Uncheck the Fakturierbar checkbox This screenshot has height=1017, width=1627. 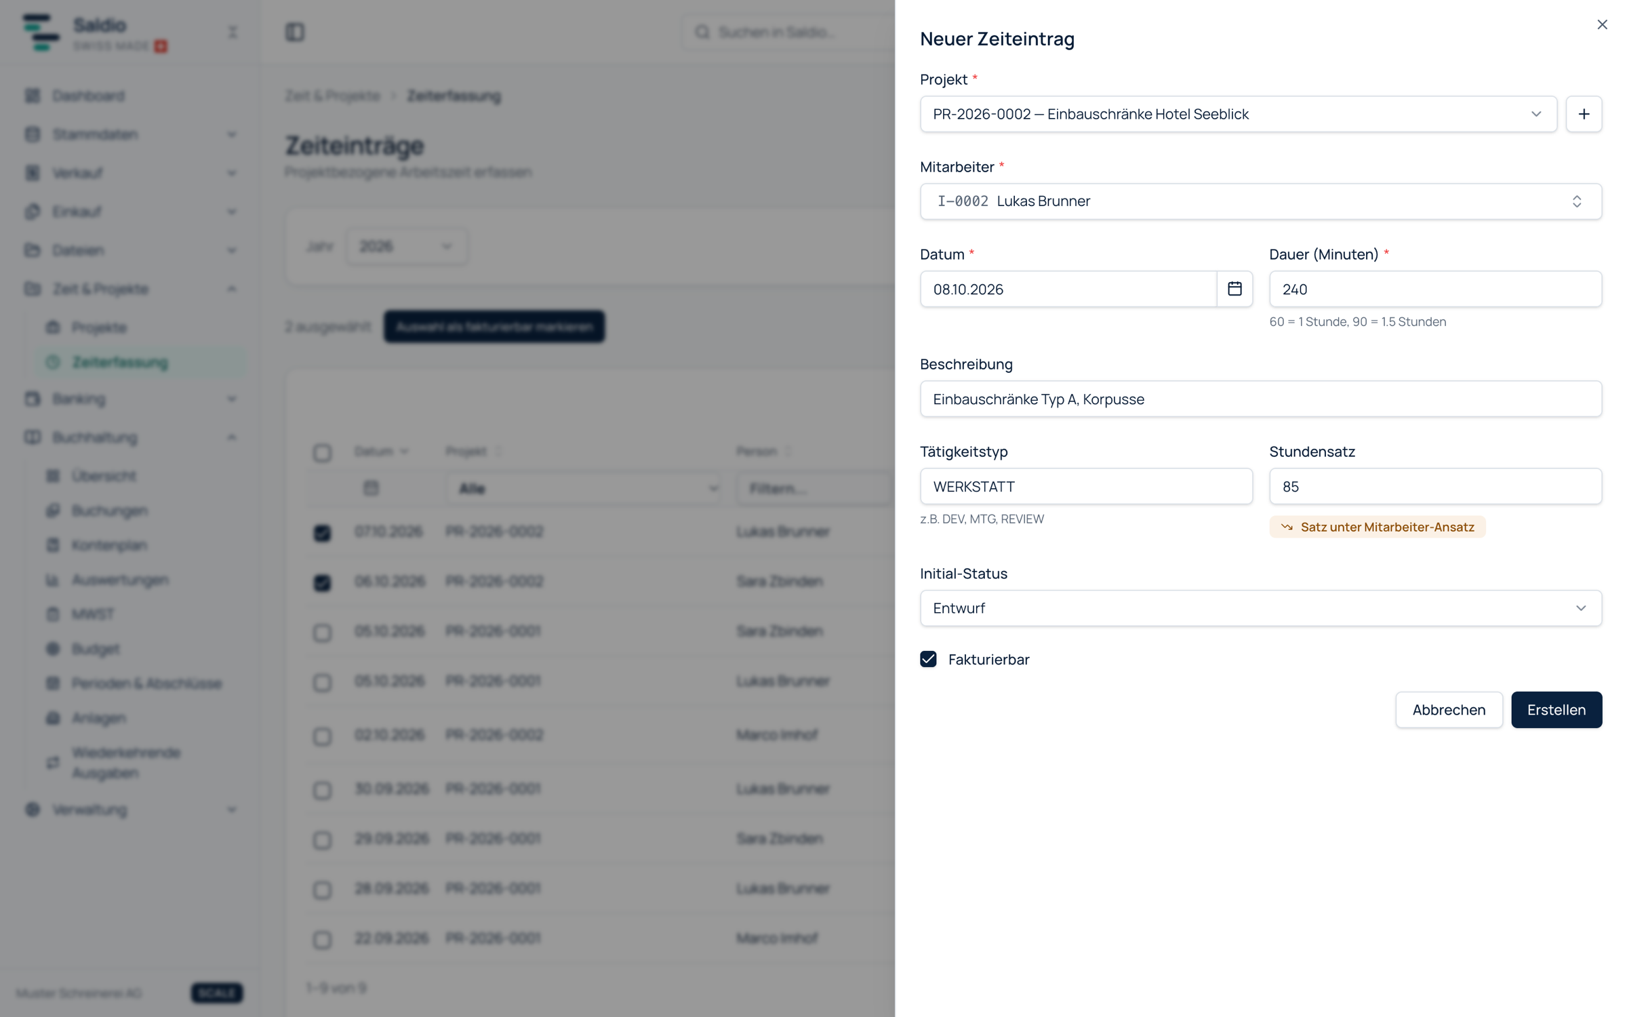928,659
